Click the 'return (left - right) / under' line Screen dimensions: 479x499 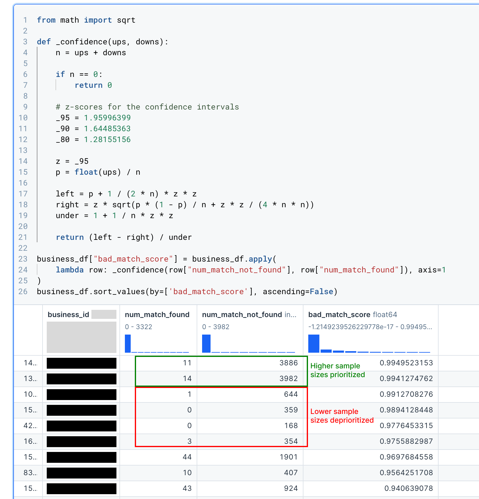click(x=124, y=237)
